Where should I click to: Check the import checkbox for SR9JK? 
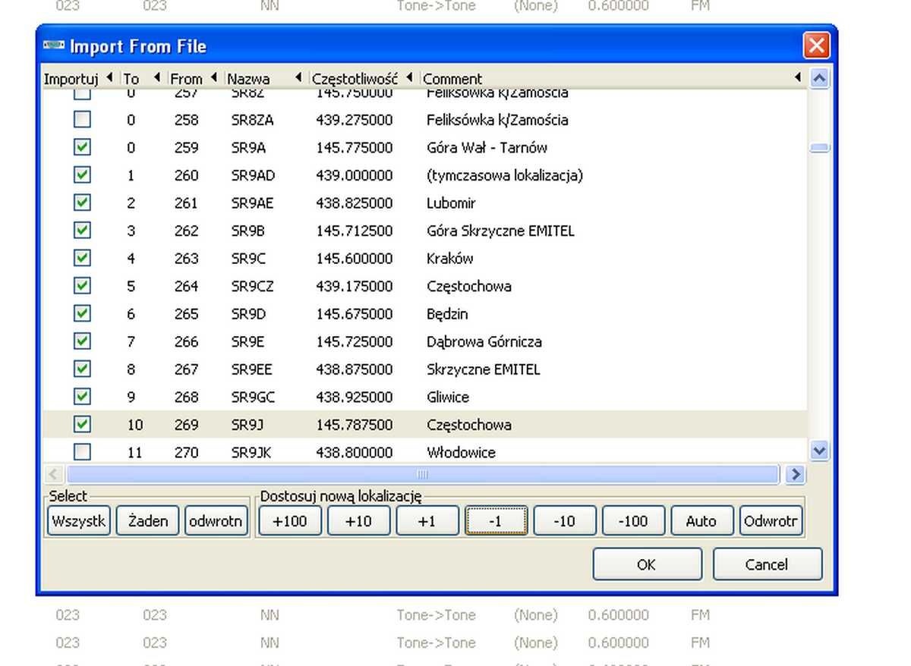pyautogui.click(x=82, y=452)
